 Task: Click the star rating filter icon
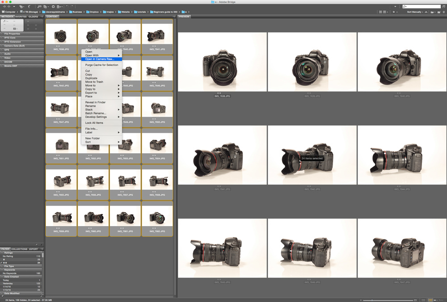coord(394,12)
